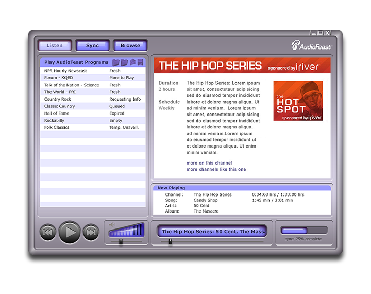Click the second folder icon in programs header
The width and height of the screenshot is (371, 294).
tap(124, 62)
